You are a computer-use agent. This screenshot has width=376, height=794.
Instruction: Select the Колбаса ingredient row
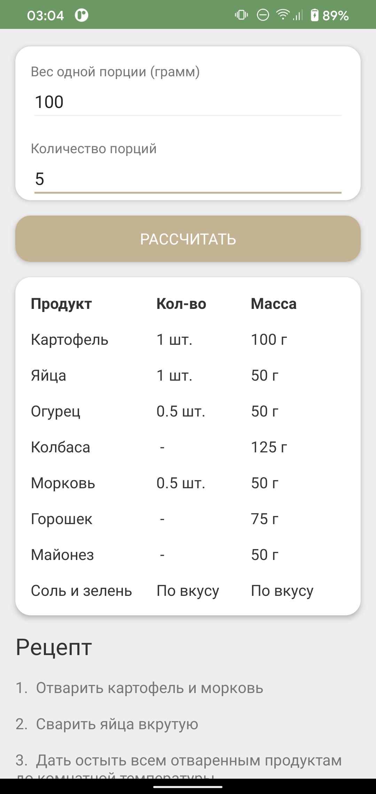pyautogui.click(x=188, y=447)
